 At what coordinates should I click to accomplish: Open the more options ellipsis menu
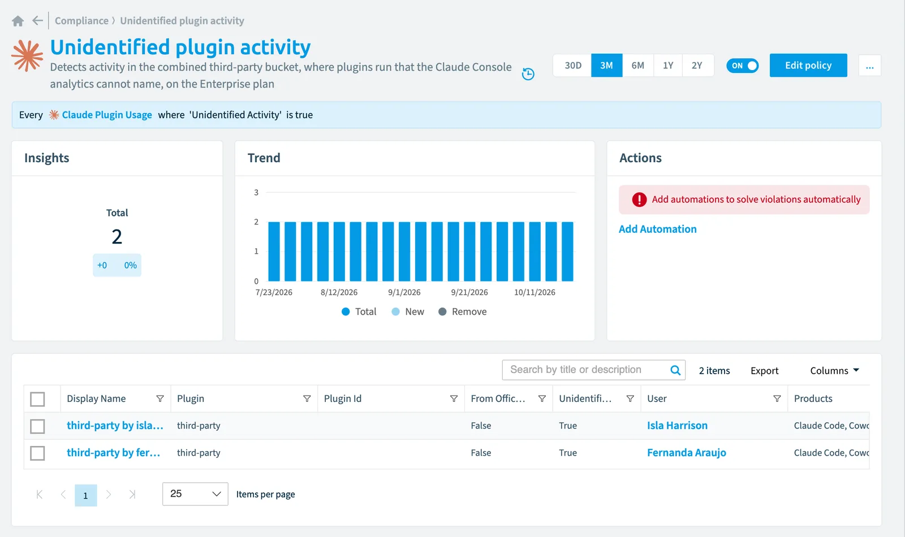point(869,66)
